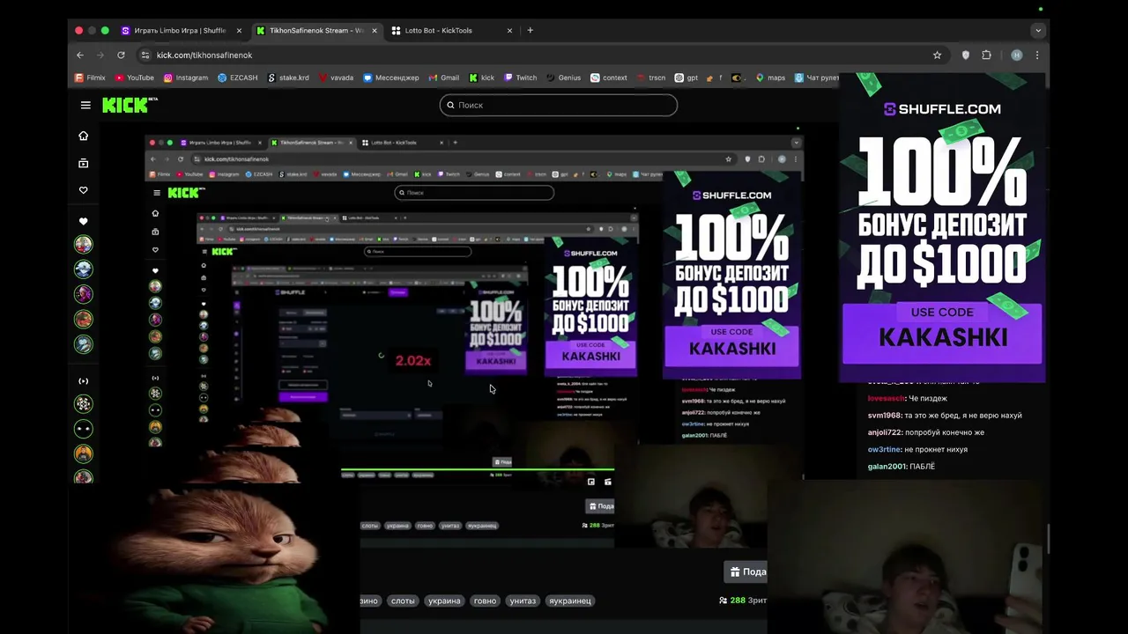Image resolution: width=1128 pixels, height=634 pixels.
Task: Close the Lotto Bot - KickTools tab
Action: pyautogui.click(x=509, y=30)
